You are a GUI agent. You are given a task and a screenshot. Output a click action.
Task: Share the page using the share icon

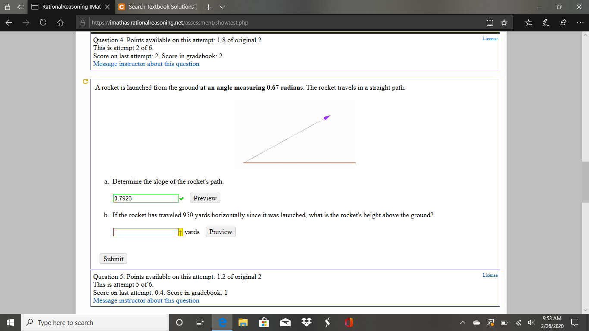pyautogui.click(x=562, y=22)
